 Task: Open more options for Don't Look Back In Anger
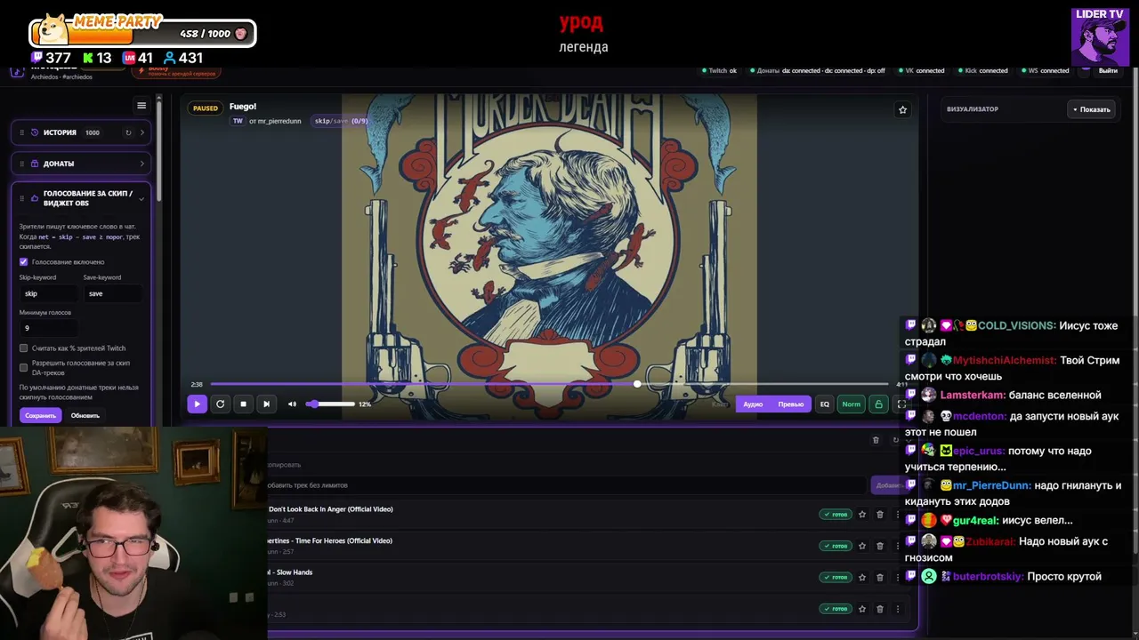coord(897,515)
